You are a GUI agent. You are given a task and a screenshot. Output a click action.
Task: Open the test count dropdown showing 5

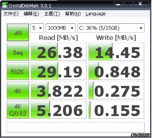coord(37,28)
